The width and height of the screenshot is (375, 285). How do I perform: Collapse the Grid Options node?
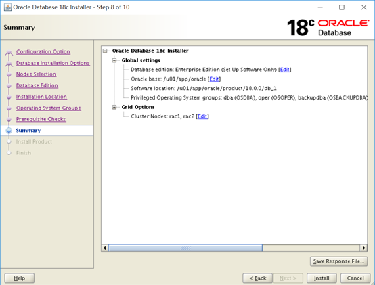click(x=114, y=107)
